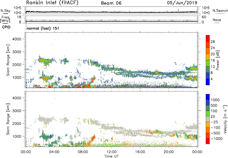Click the '12:00' time axis tick label
Image resolution: width=228 pixels, height=158 pixels.
tap(111, 152)
